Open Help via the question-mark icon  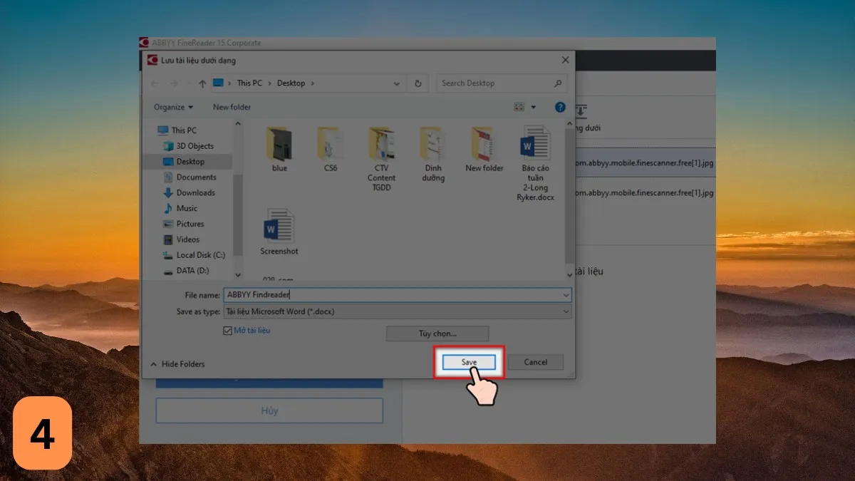point(560,107)
